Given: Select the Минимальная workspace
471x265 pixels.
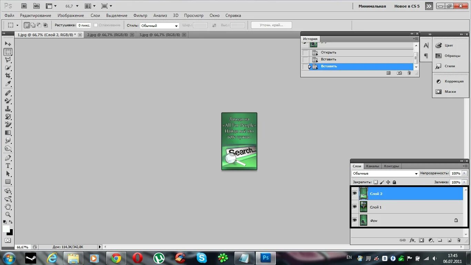Looking at the screenshot, I should 372,6.
